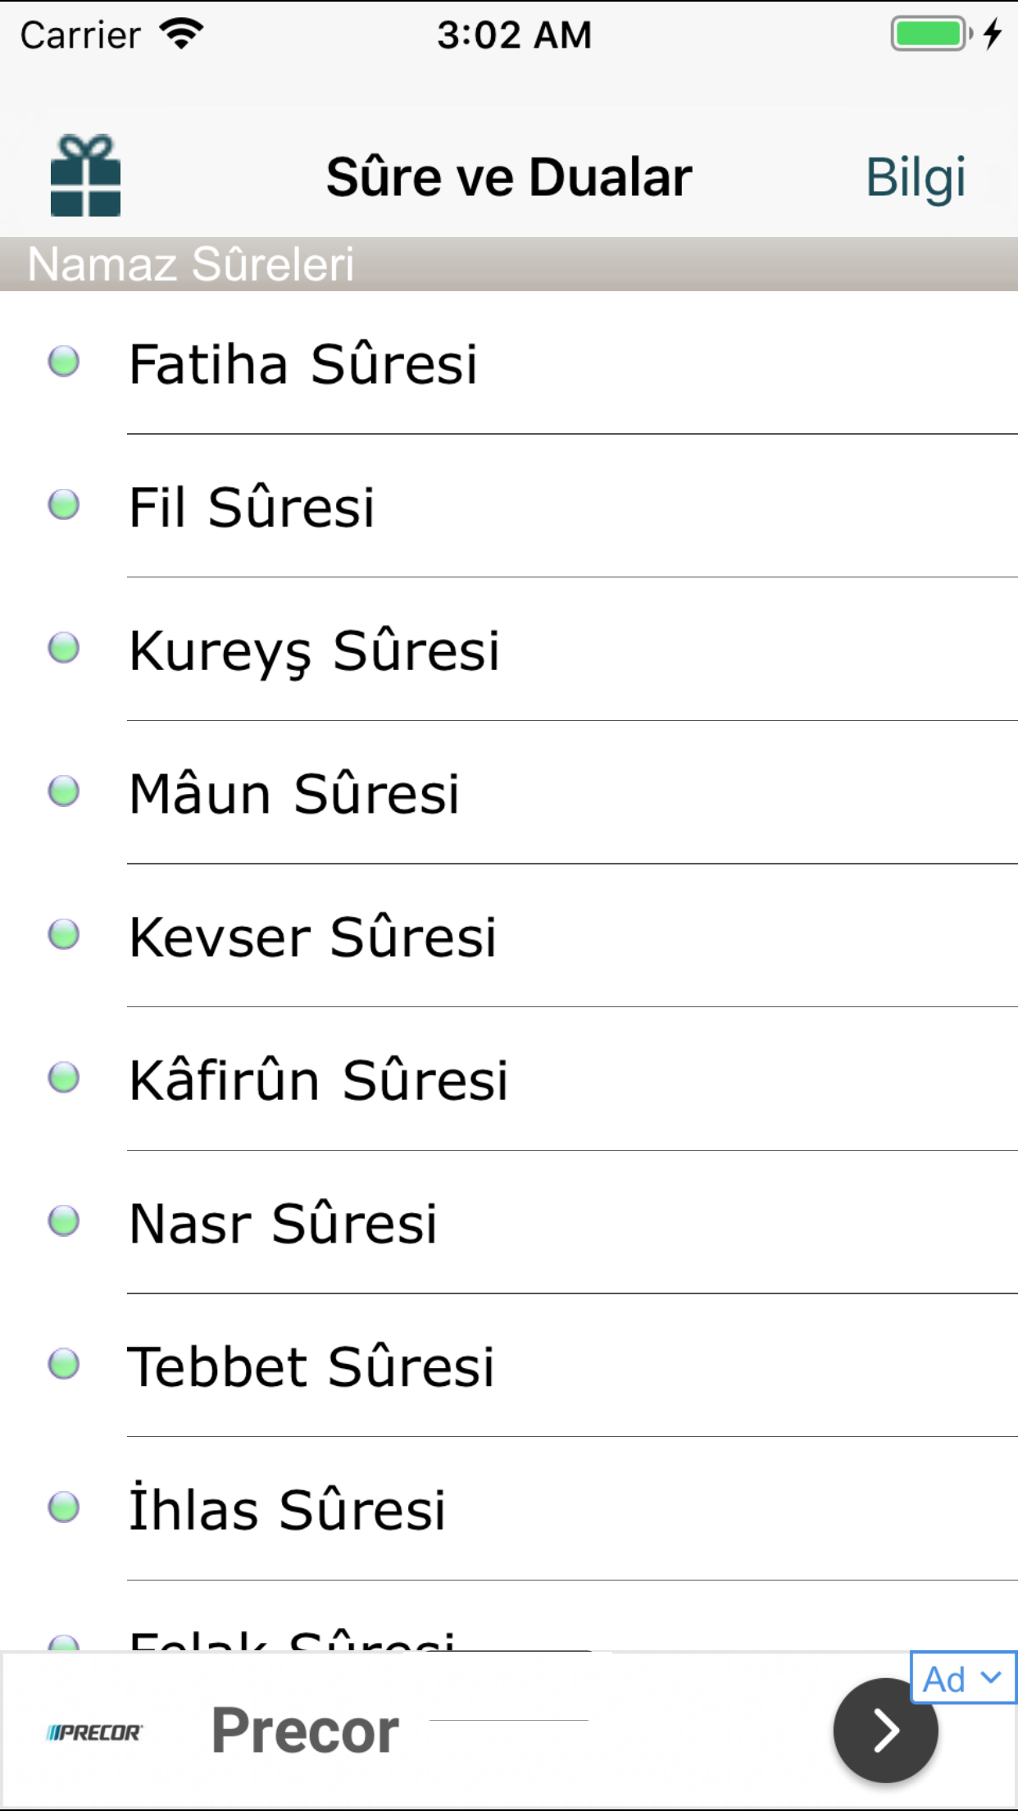Open the Precor logo in the ad banner
Image resolution: width=1018 pixels, height=1811 pixels.
94,1732
